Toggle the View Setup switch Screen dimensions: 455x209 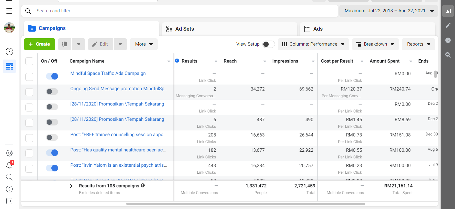click(x=268, y=44)
